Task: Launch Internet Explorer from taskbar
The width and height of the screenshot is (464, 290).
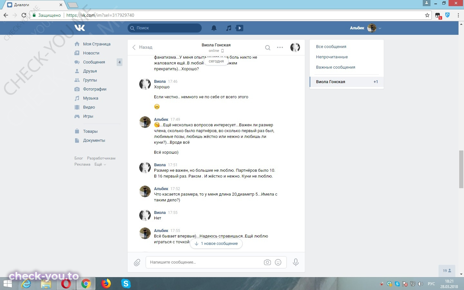Action: (x=26, y=284)
